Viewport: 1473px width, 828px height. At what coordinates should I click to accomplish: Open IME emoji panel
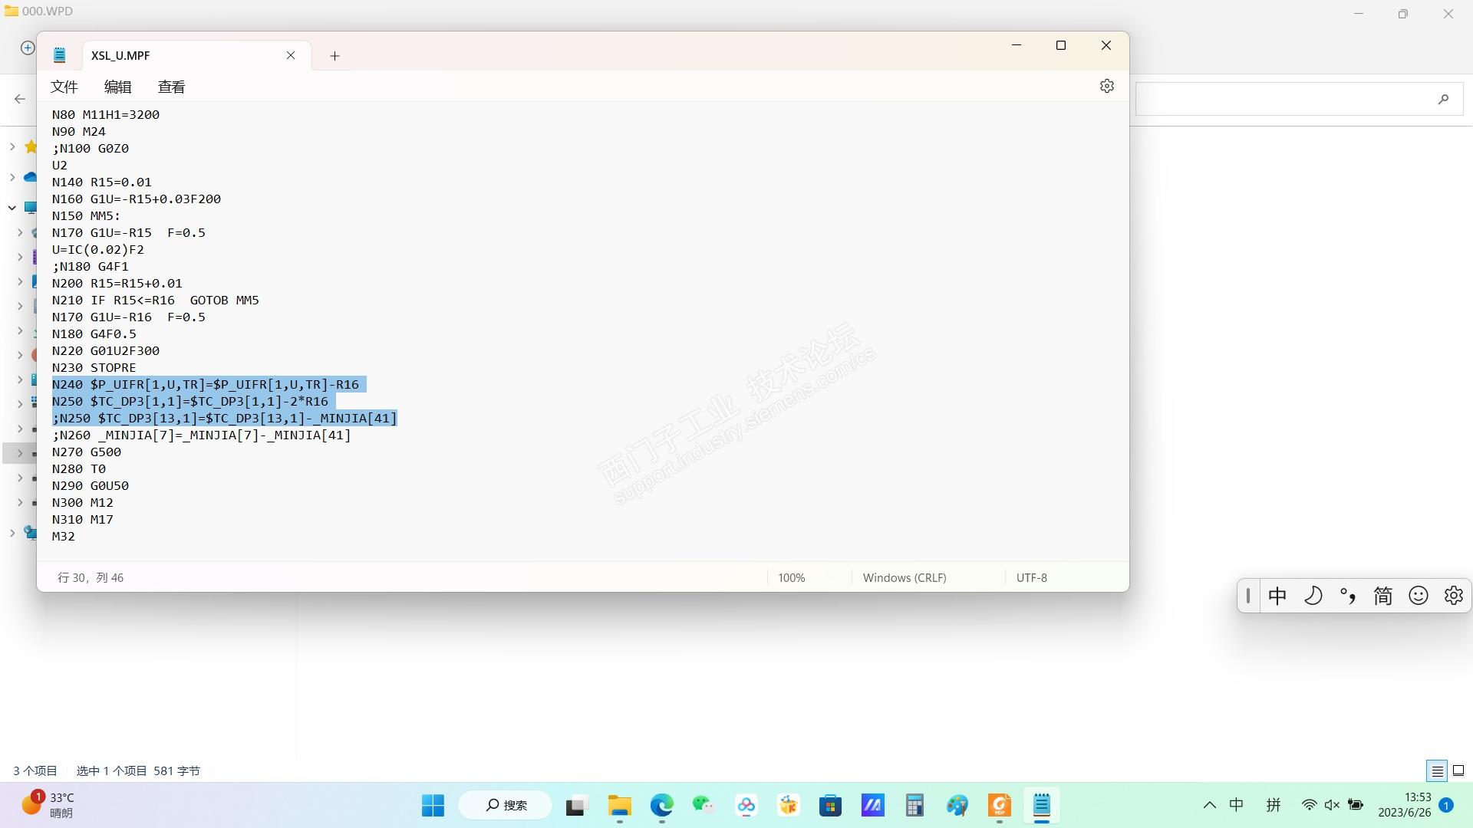coord(1418,596)
